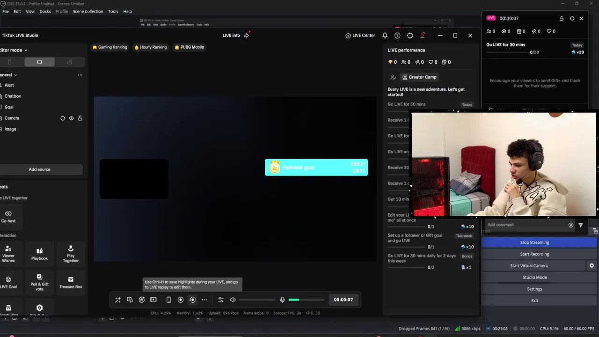
Task: Adjust the speaker volume slider
Action: click(257, 300)
